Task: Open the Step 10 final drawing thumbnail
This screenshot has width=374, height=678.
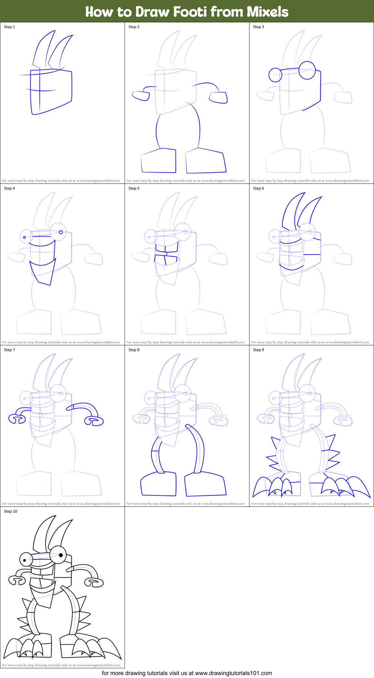Action: click(62, 587)
